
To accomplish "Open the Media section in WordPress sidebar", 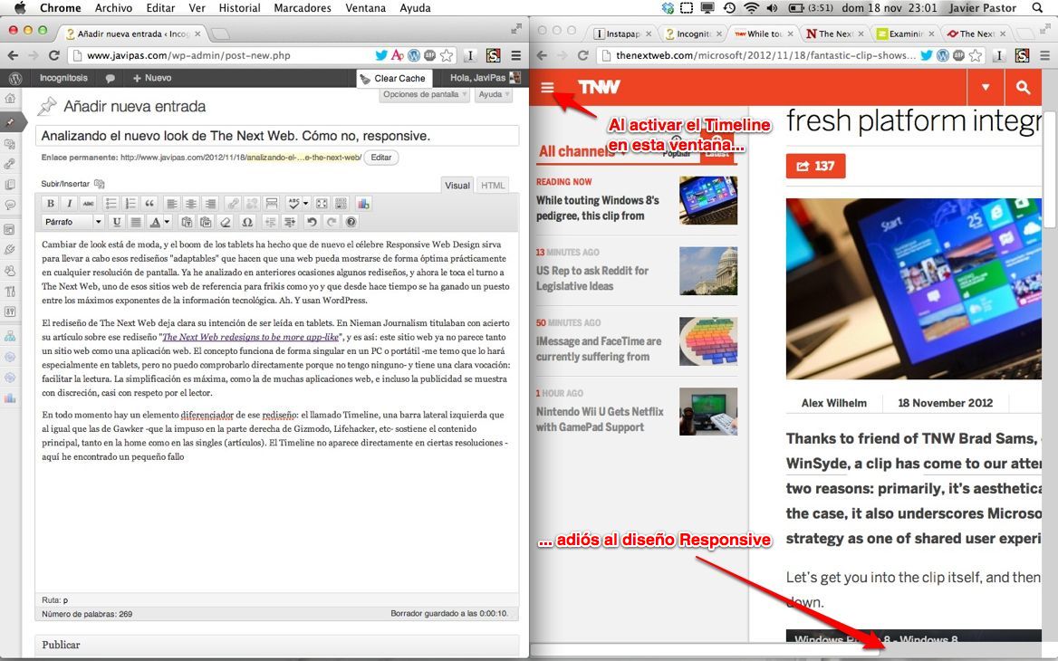I will pos(10,144).
